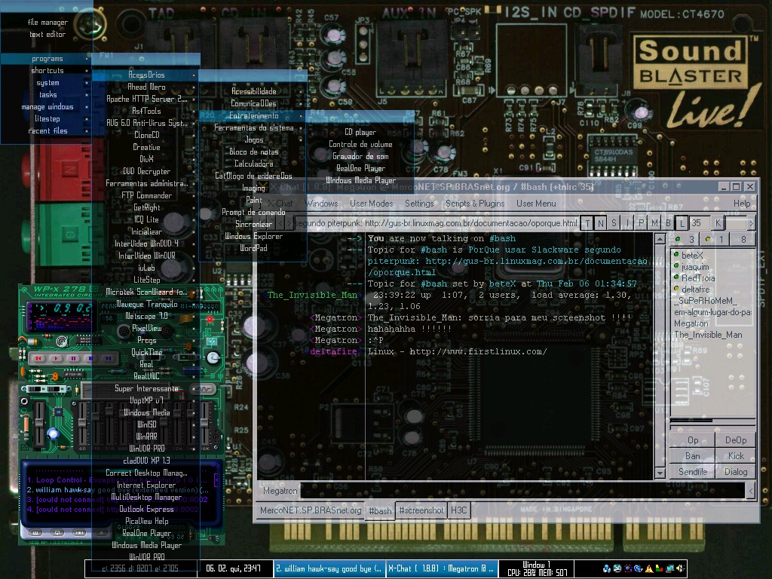Click second button at playlist bottom
Viewport: 772px width, 579px height.
click(57, 532)
